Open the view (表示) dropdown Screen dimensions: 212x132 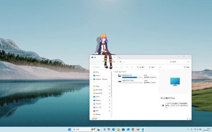point(152,67)
